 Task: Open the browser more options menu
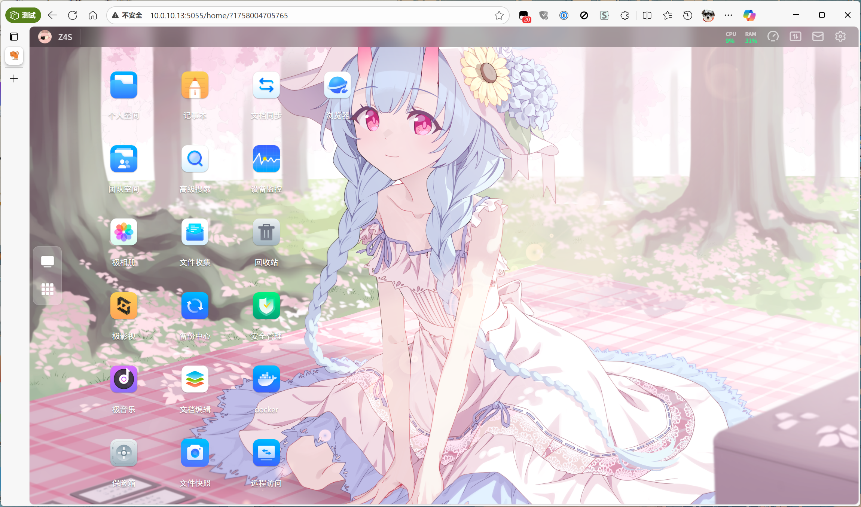click(x=728, y=15)
